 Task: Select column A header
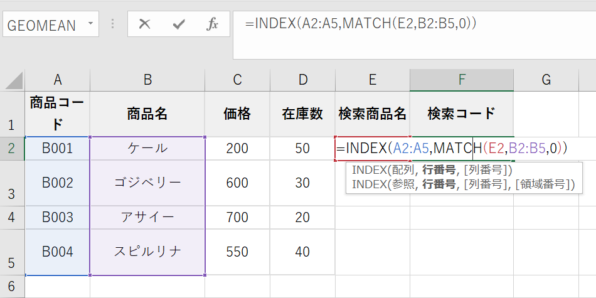57,80
